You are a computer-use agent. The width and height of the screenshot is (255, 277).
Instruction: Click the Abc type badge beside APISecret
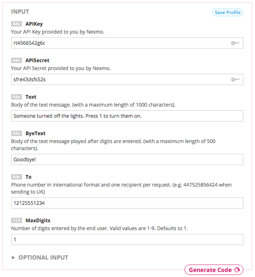click(x=17, y=61)
